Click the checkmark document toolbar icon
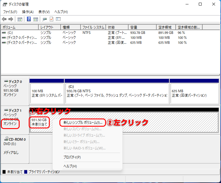221x183 pixels. click(52, 19)
